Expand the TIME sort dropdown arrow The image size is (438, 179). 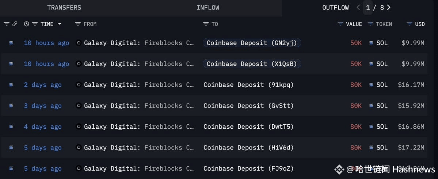click(x=60, y=24)
